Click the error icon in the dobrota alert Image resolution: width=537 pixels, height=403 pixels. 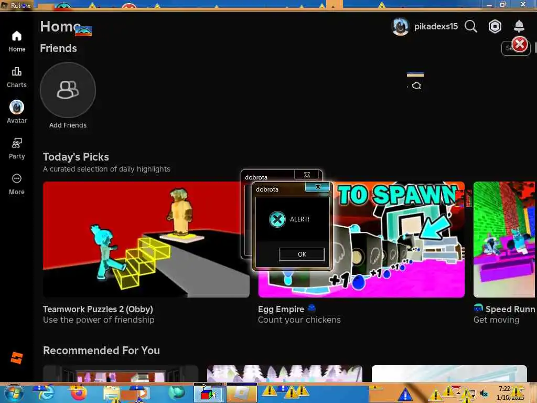click(277, 219)
